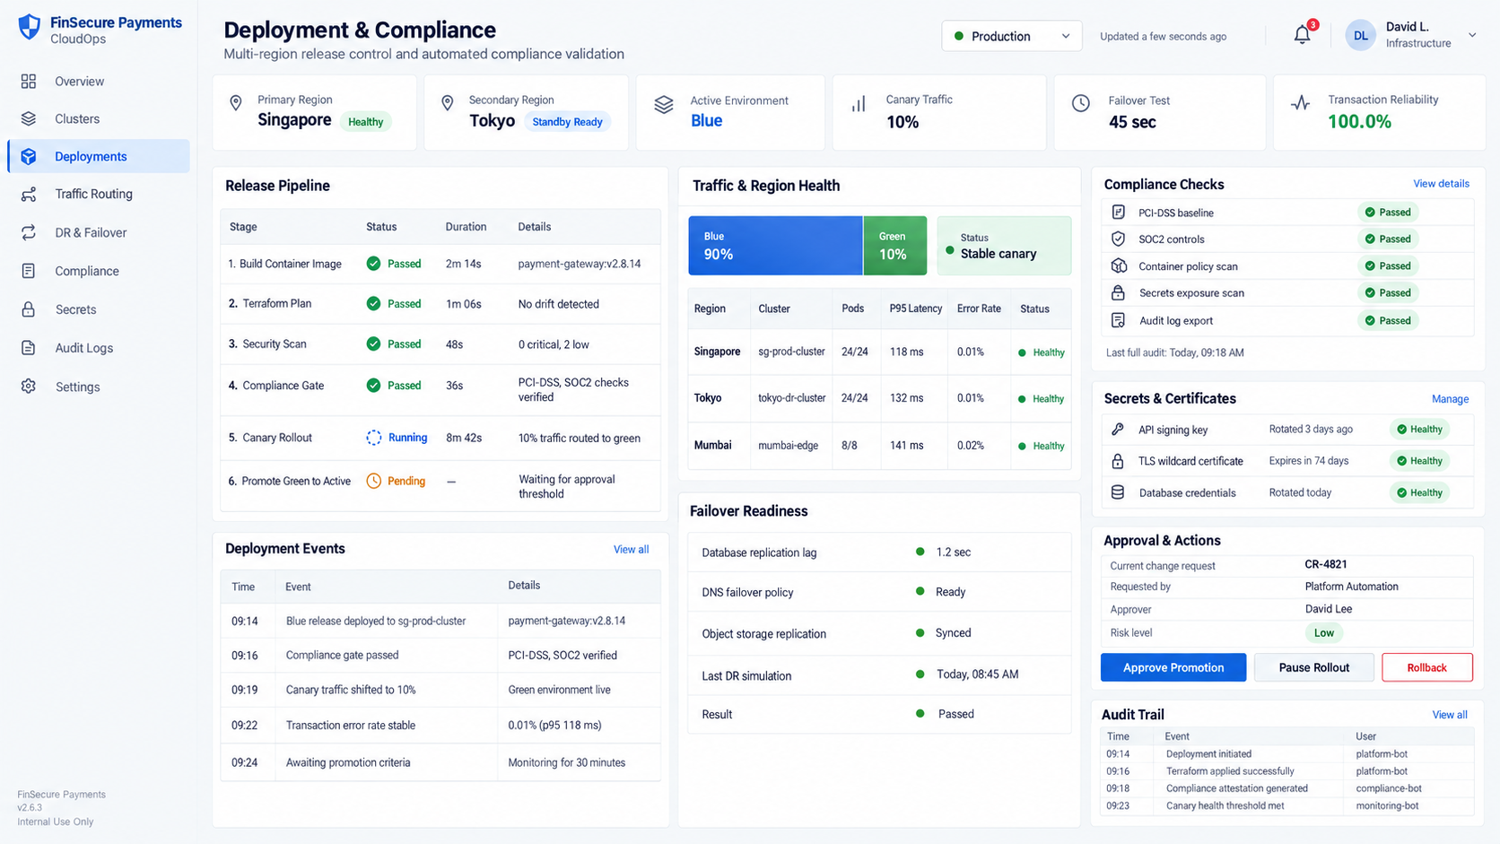Click the Approve Promotion button
The height and width of the screenshot is (844, 1500).
tap(1173, 667)
